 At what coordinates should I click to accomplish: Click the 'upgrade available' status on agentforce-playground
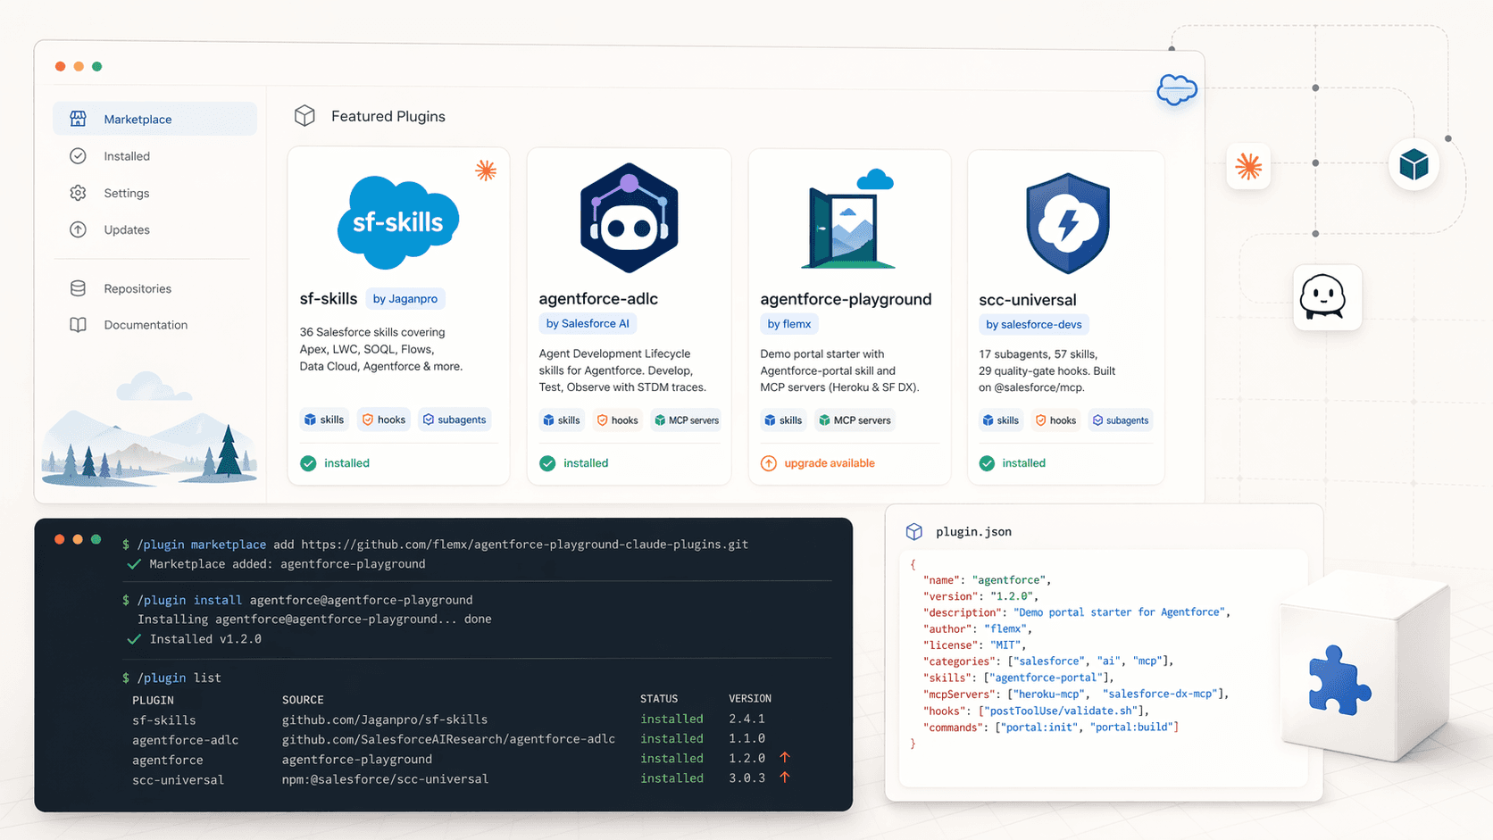(x=829, y=463)
